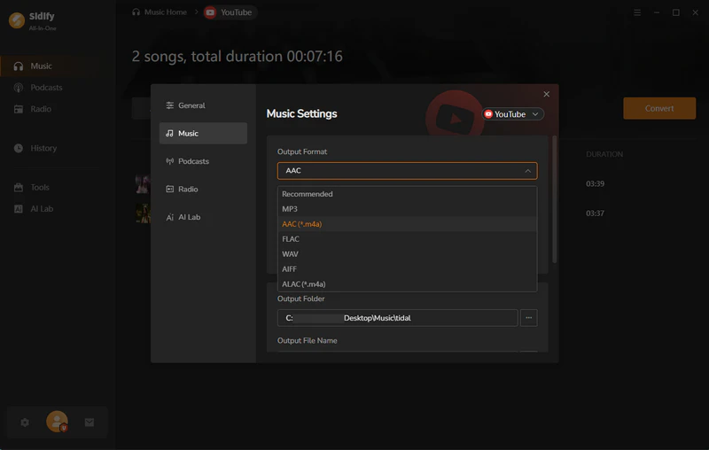This screenshot has width=709, height=450.
Task: Switch to the Podcasts settings tab
Action: 193,161
